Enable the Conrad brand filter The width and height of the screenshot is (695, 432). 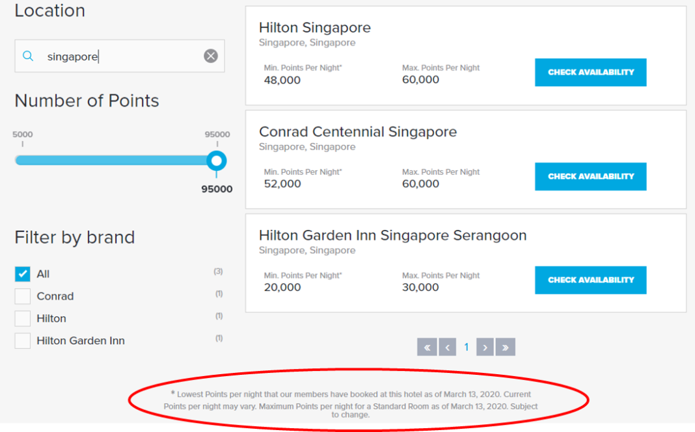coord(22,296)
